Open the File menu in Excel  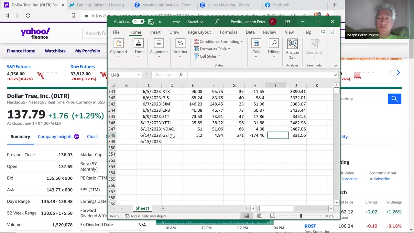(x=116, y=32)
